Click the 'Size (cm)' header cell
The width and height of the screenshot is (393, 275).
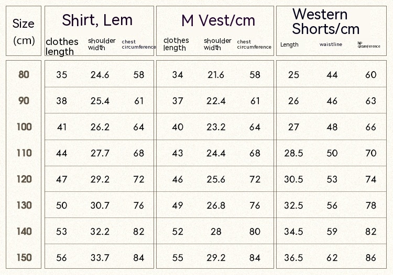click(x=24, y=31)
